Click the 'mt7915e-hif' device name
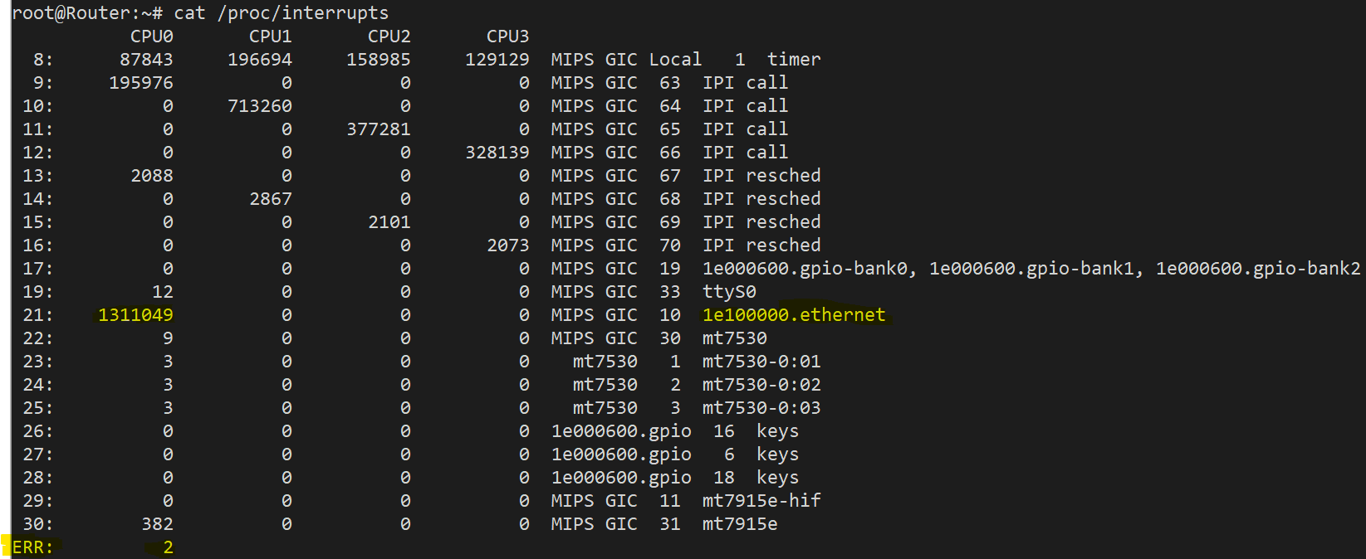 [x=761, y=501]
